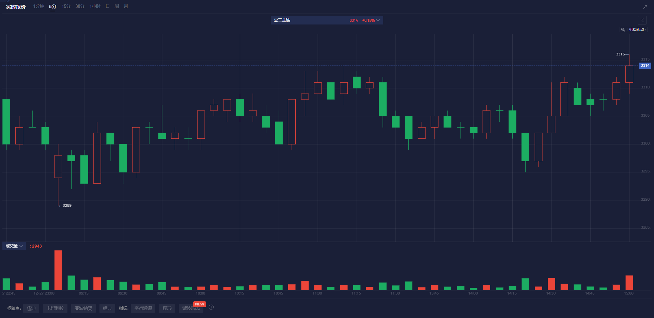
Task: Toggle the 楔形 indicator
Action: (x=167, y=308)
